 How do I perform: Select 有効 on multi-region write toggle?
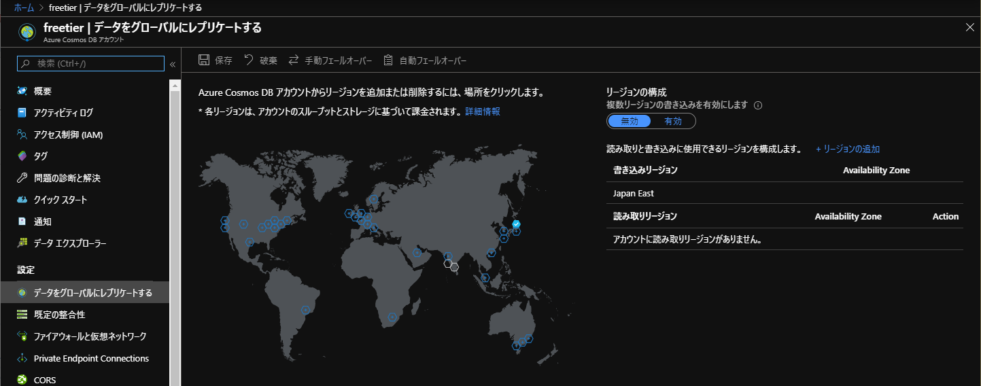(672, 122)
